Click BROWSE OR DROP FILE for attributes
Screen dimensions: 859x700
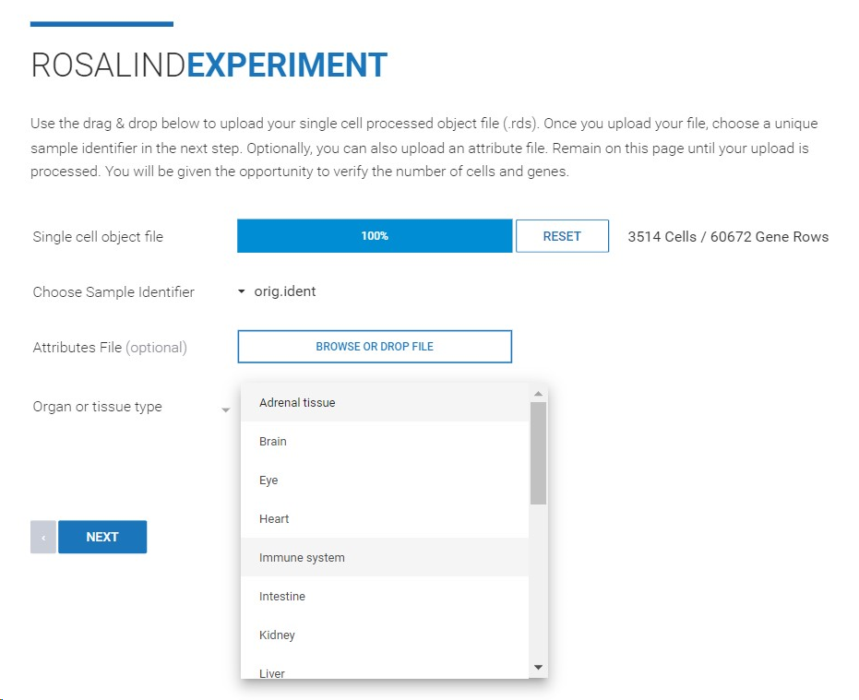coord(375,346)
